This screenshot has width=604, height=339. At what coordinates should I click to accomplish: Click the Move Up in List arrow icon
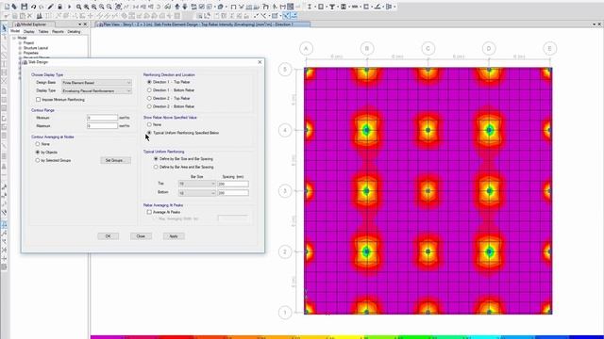point(177,7)
